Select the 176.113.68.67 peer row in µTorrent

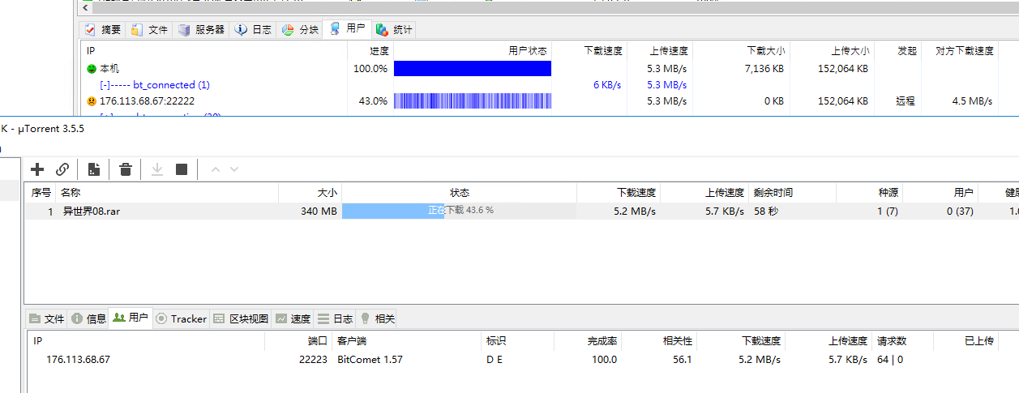point(523,359)
